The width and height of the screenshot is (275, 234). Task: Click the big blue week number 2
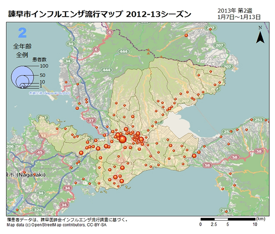point(23,33)
